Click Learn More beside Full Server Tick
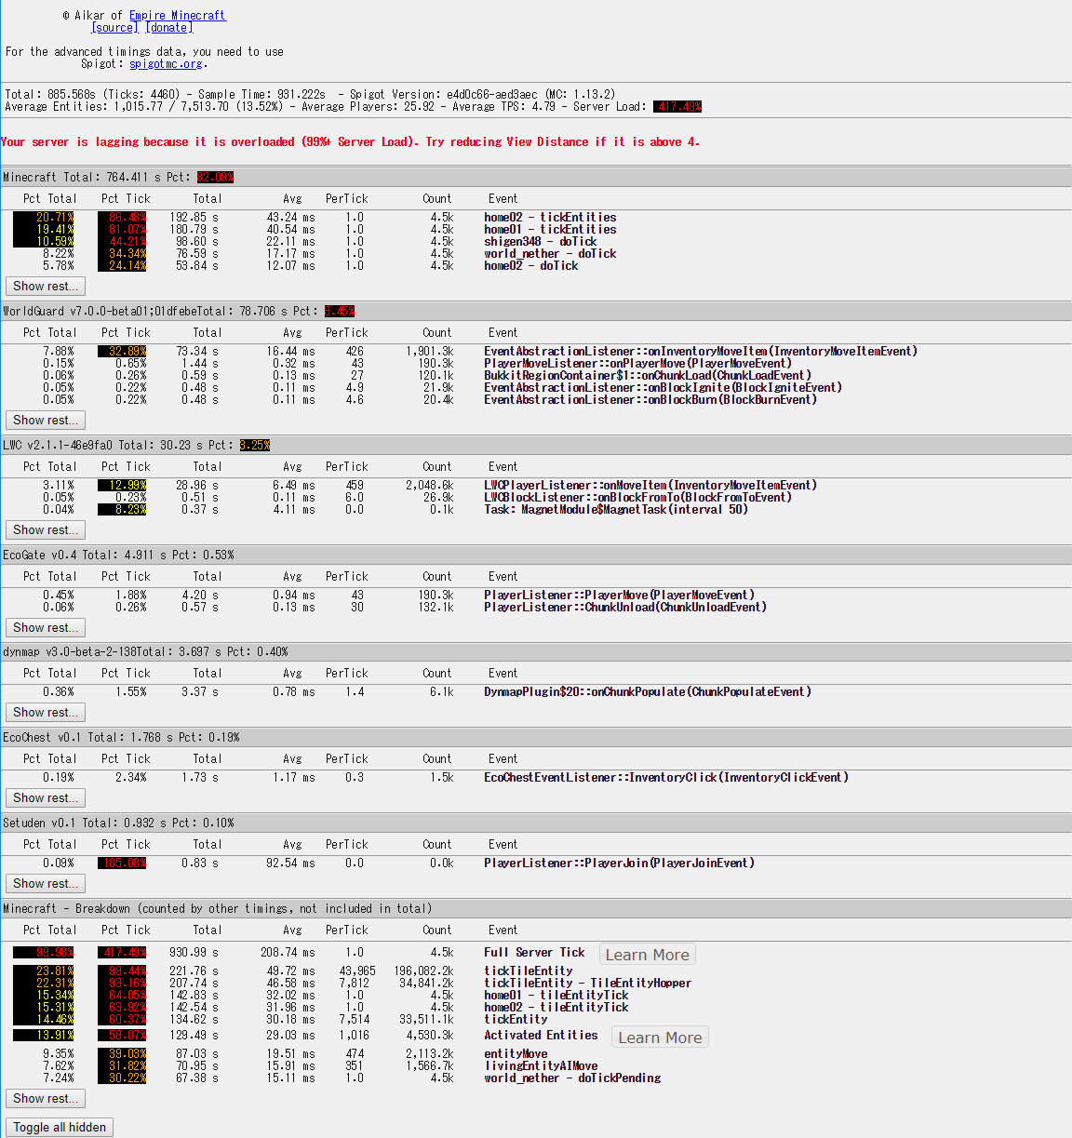This screenshot has width=1072, height=1138. coord(647,955)
